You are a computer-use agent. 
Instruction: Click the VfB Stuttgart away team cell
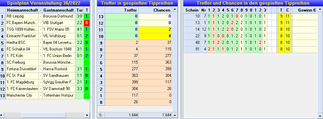coord(59,23)
